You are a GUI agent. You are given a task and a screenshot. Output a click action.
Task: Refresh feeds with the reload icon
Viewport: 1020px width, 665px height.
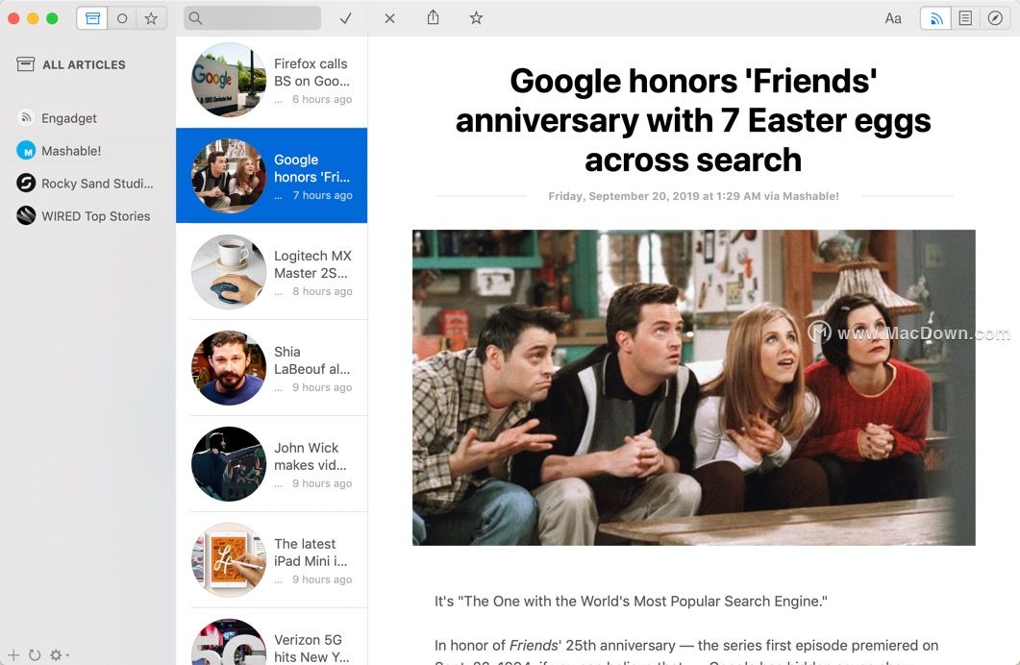35,654
